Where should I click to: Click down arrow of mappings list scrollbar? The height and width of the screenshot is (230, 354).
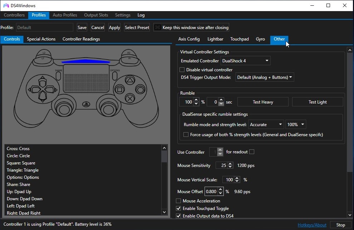pyautogui.click(x=164, y=212)
